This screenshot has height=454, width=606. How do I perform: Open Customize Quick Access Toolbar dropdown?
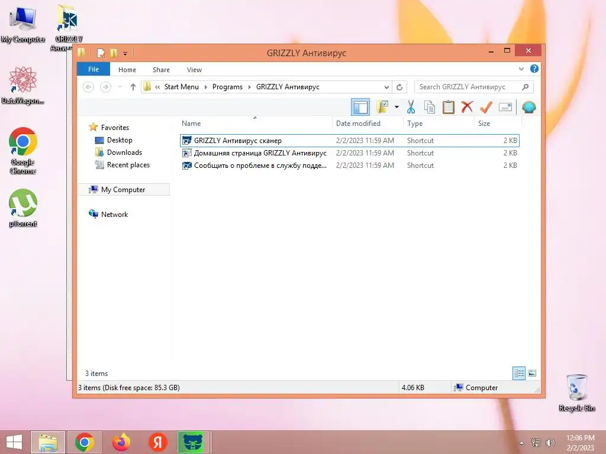point(125,53)
